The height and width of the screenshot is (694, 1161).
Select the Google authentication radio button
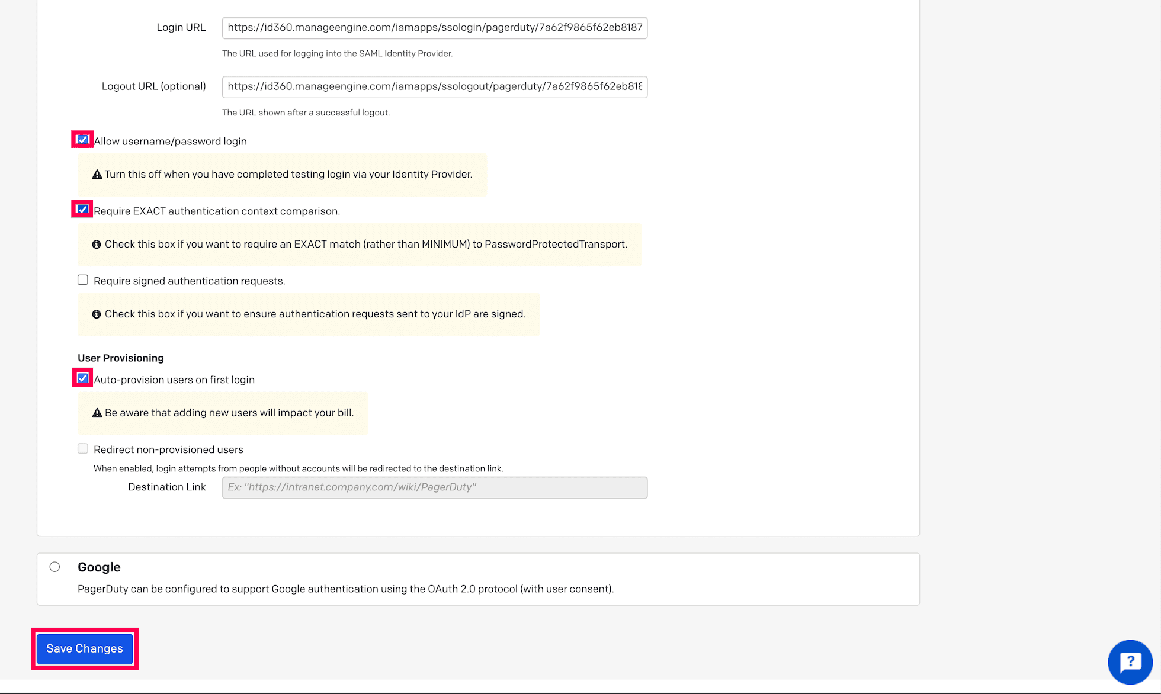(55, 567)
